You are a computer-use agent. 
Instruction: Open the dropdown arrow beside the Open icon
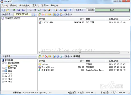10,10
